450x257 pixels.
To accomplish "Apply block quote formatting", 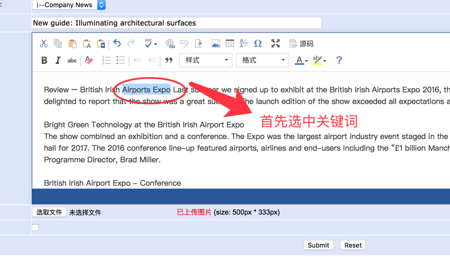I will click(169, 60).
